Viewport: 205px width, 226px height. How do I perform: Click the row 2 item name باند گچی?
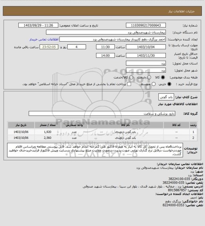[x=125, y=138]
